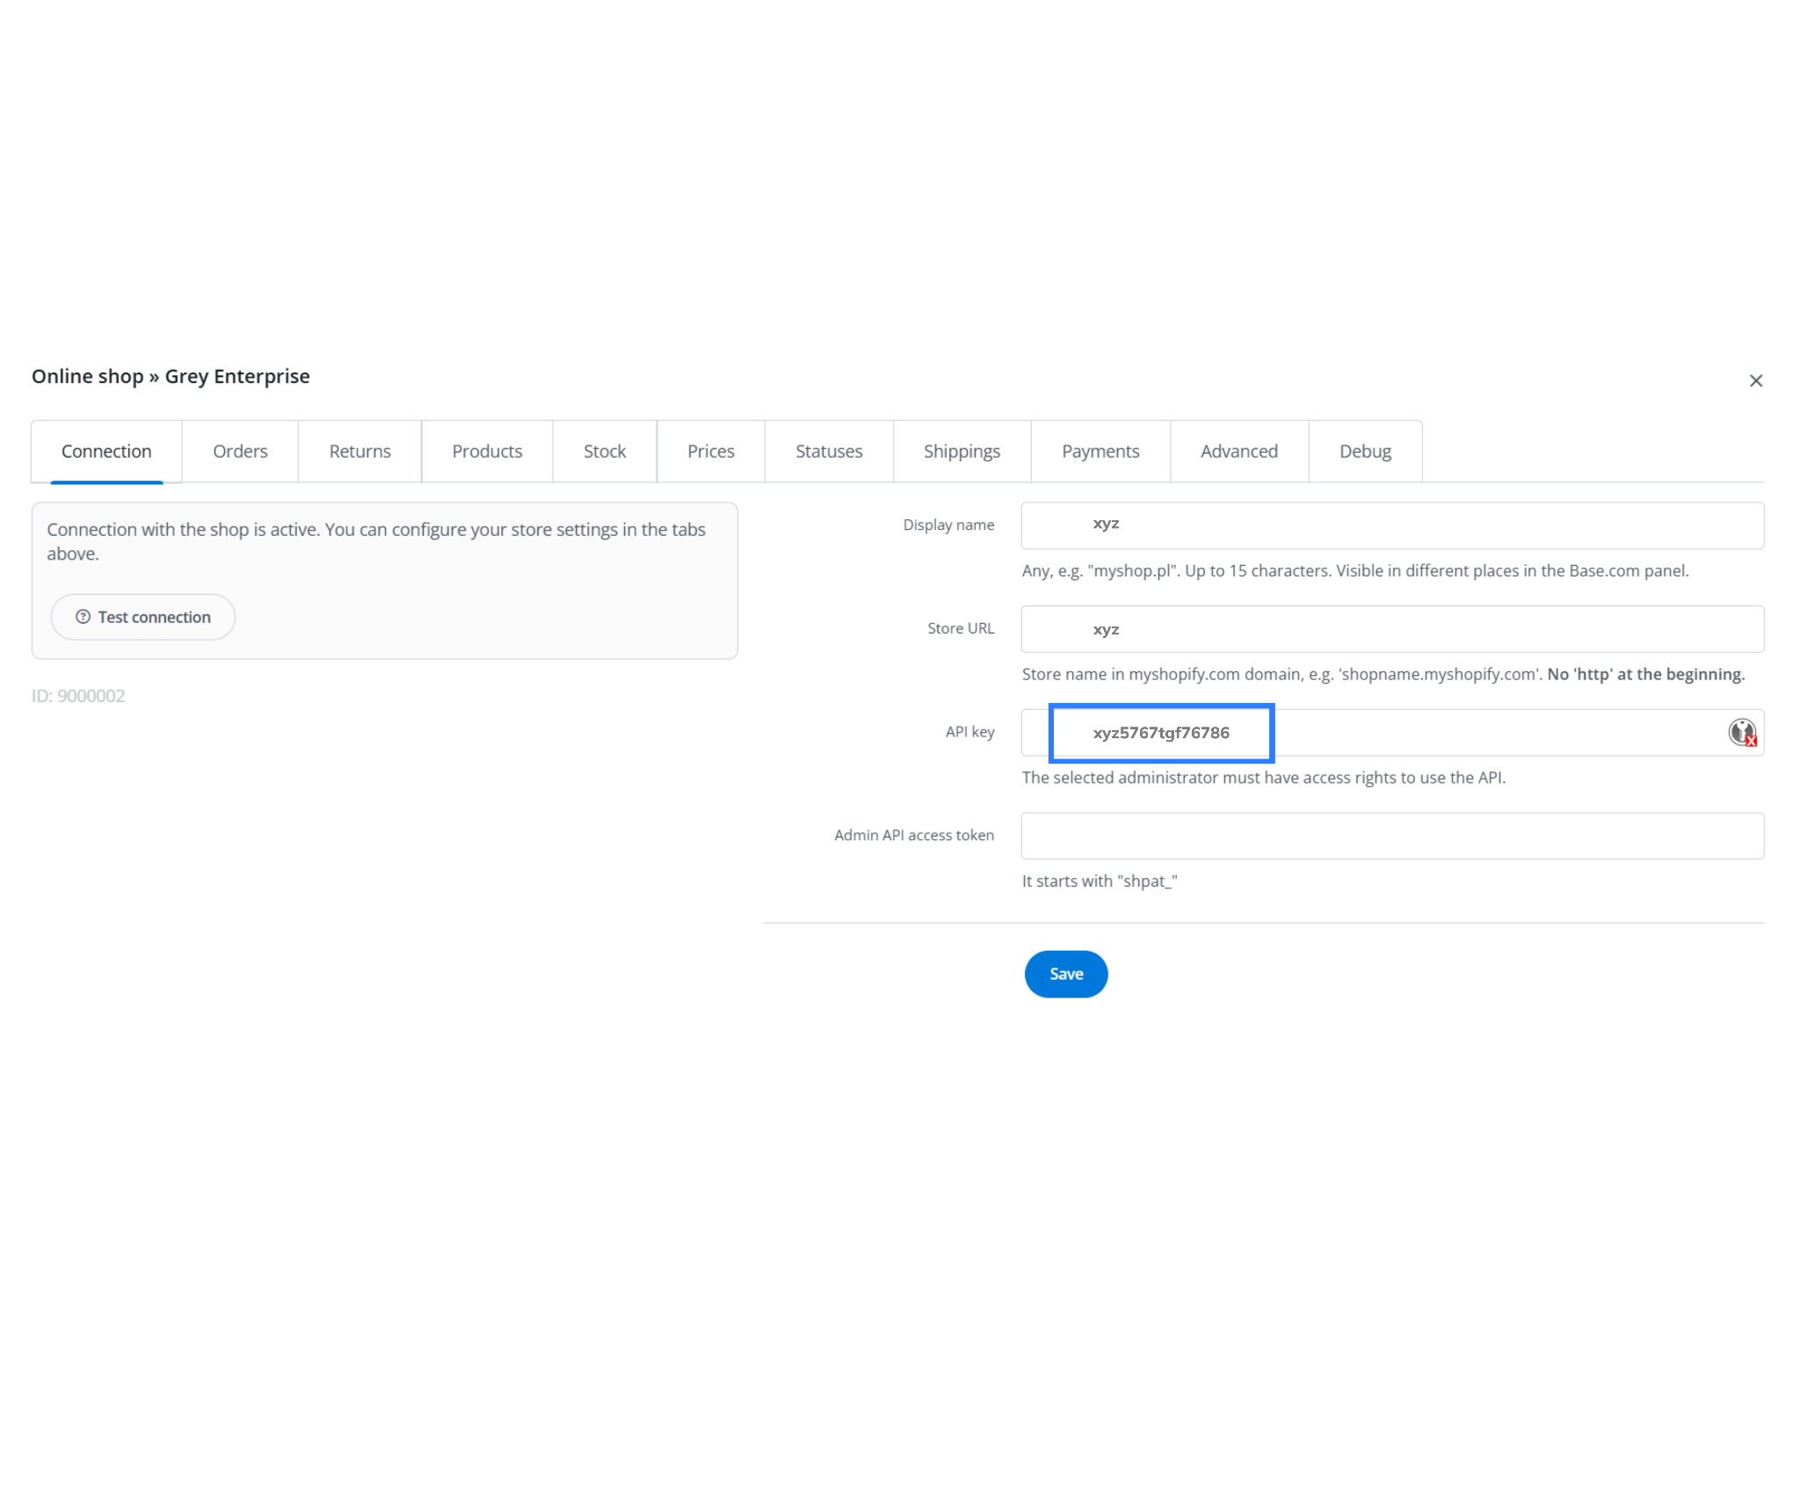Open the Returns tab
The height and width of the screenshot is (1500, 1800).
pos(359,452)
